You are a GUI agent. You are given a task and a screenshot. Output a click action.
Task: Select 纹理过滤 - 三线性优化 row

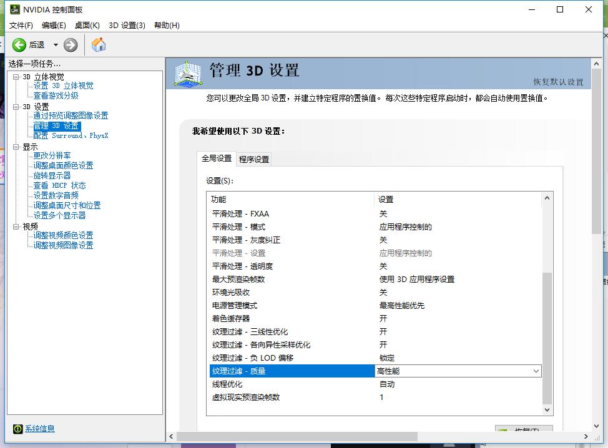[375, 332]
